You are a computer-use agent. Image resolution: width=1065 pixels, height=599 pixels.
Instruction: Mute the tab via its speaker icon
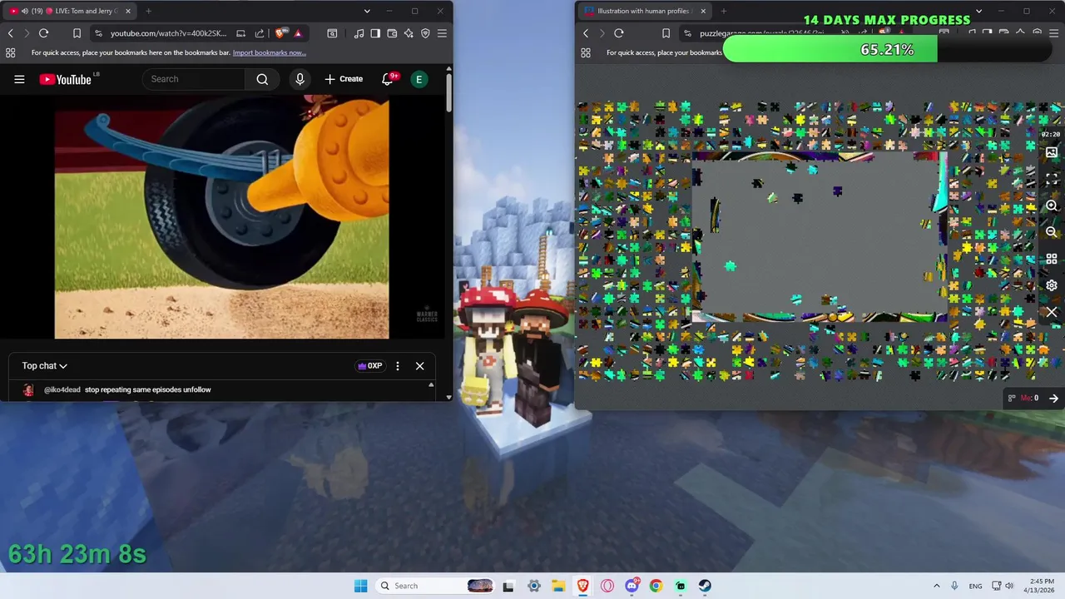25,11
